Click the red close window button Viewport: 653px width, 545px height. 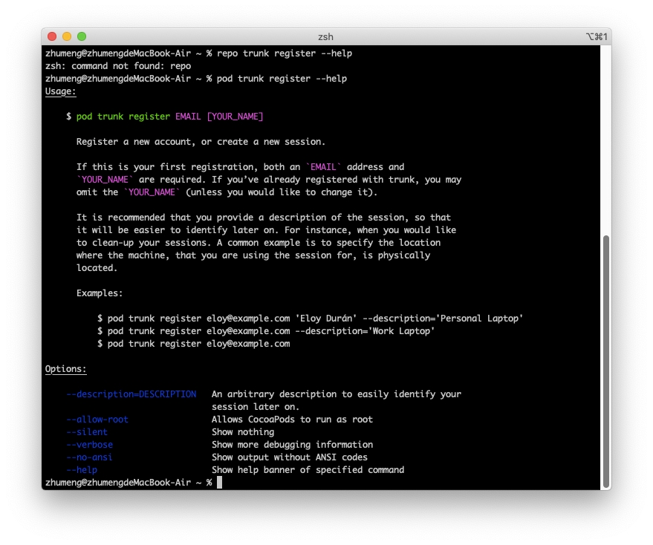click(x=52, y=36)
